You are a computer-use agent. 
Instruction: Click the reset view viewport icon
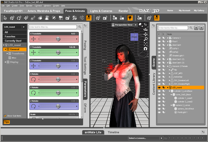(146, 49)
